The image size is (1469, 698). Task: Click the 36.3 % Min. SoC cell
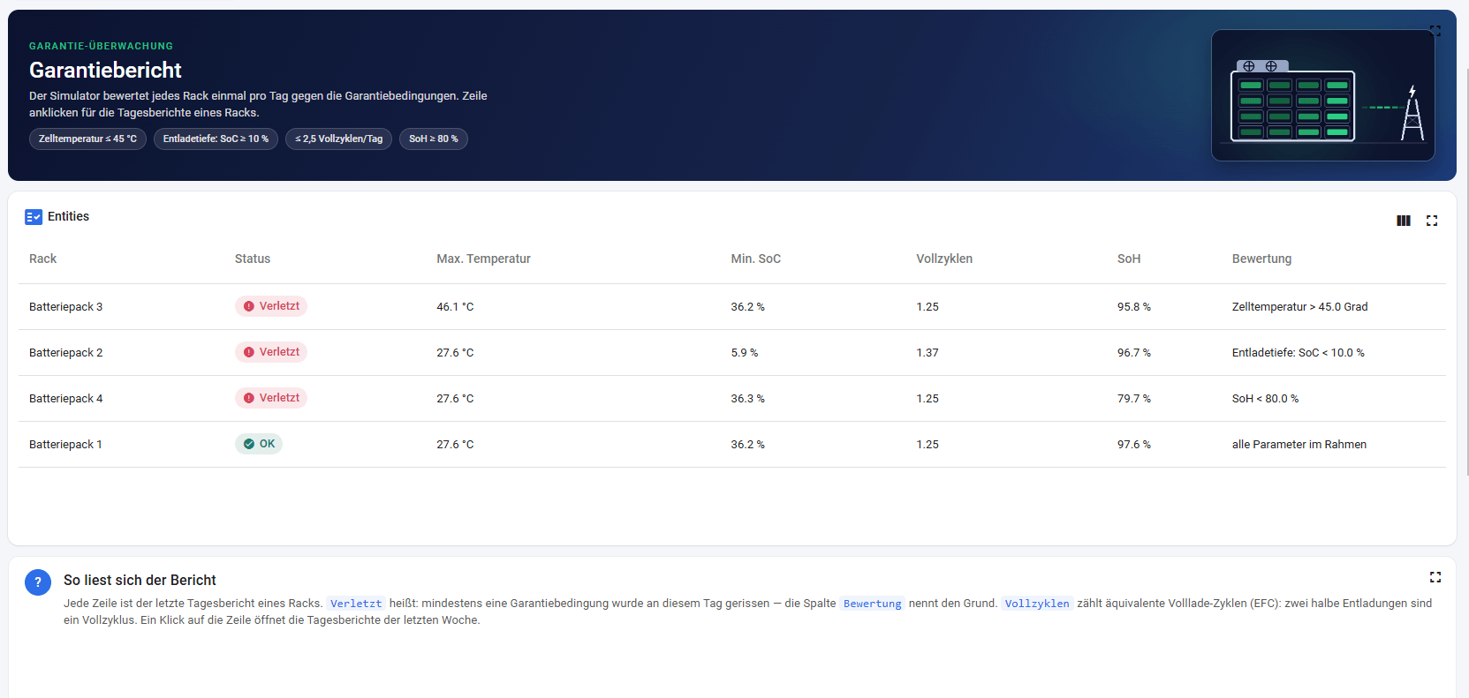pos(747,399)
